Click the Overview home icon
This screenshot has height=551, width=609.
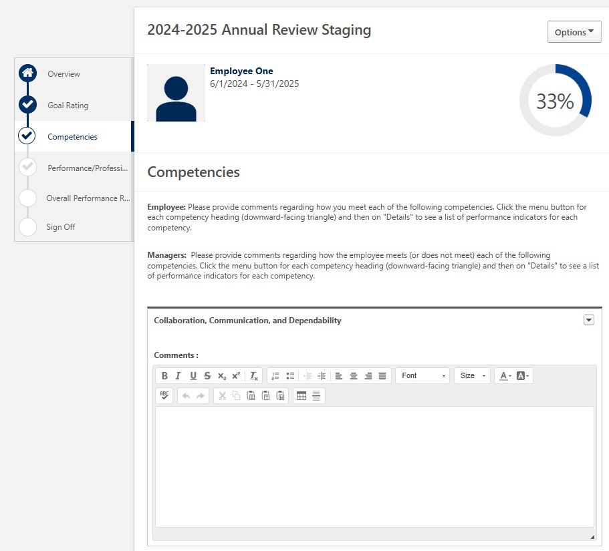tap(27, 73)
